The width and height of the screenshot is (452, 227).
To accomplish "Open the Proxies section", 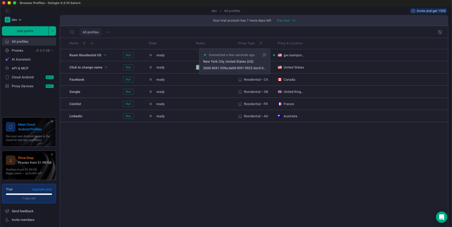I will coord(17,50).
